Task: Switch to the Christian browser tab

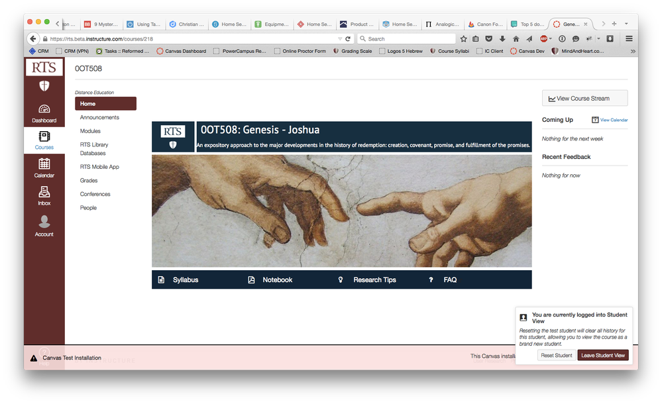Action: 187,24
